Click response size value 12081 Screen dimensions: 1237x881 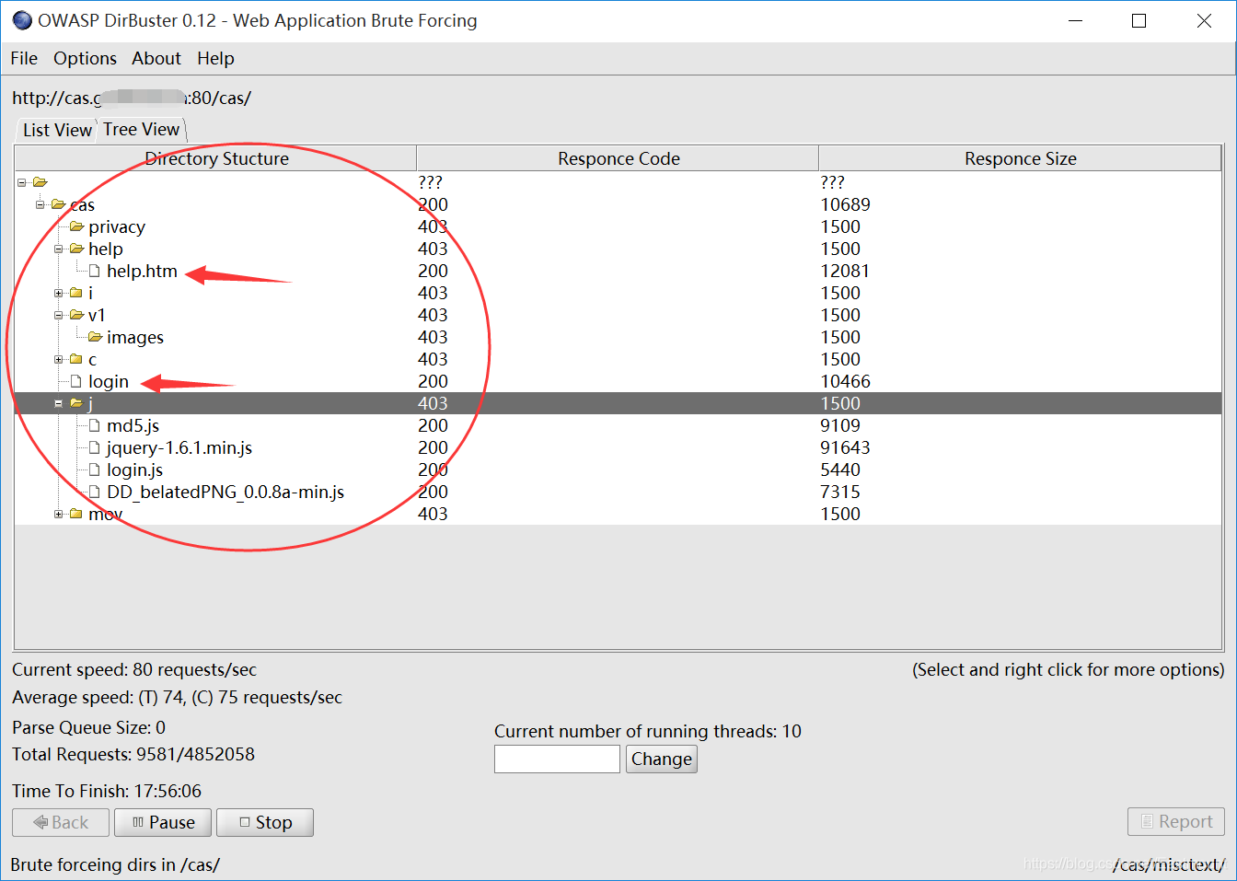pos(845,271)
